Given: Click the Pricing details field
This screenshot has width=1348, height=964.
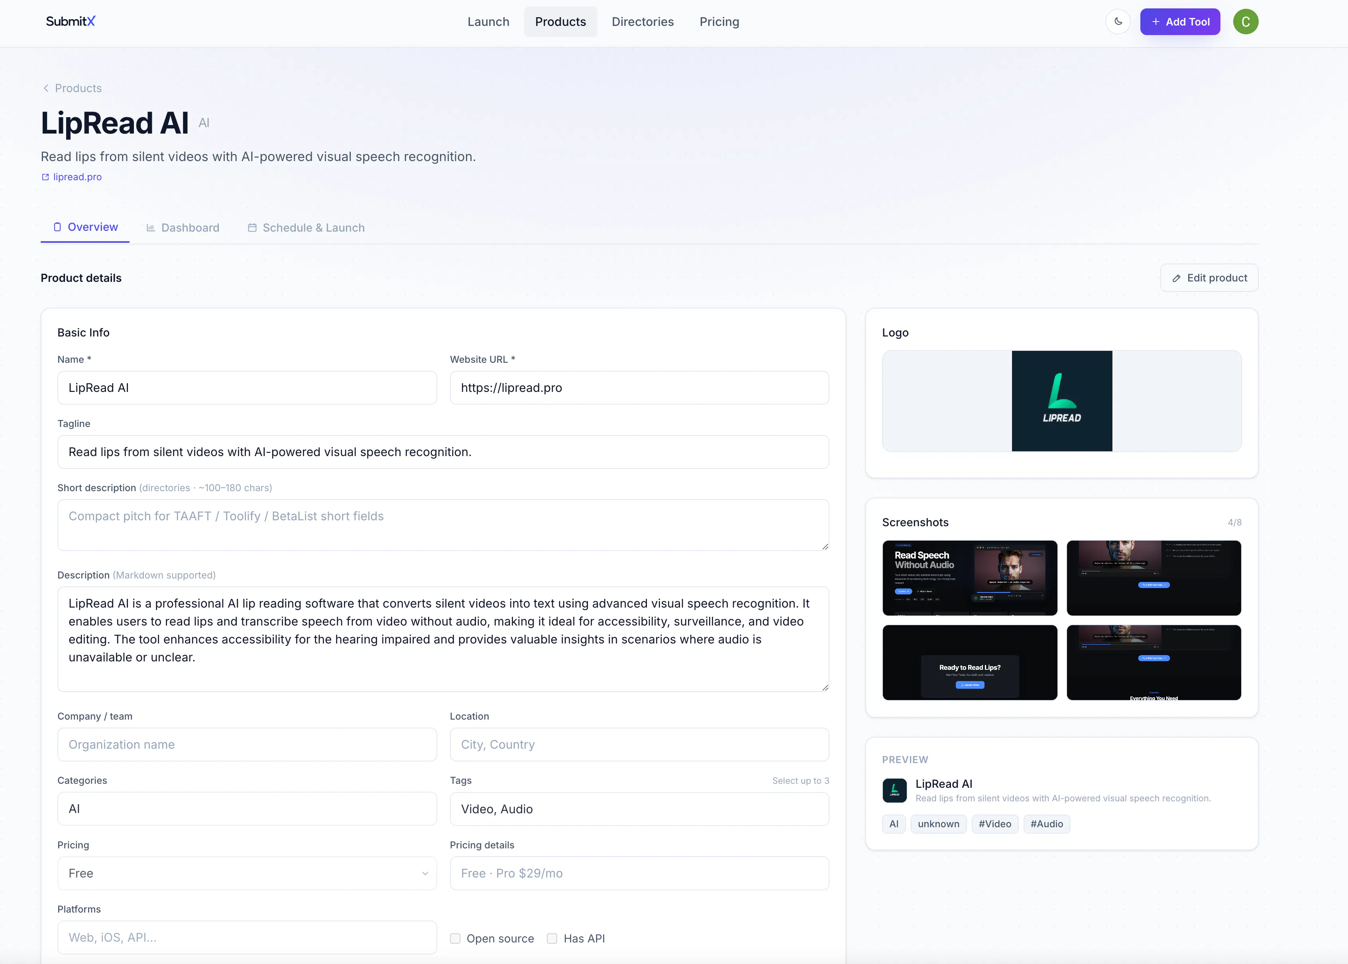Looking at the screenshot, I should click(x=639, y=873).
